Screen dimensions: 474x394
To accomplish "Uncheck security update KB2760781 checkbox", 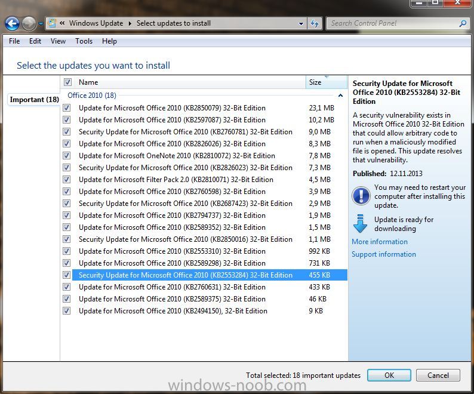I will click(66, 132).
